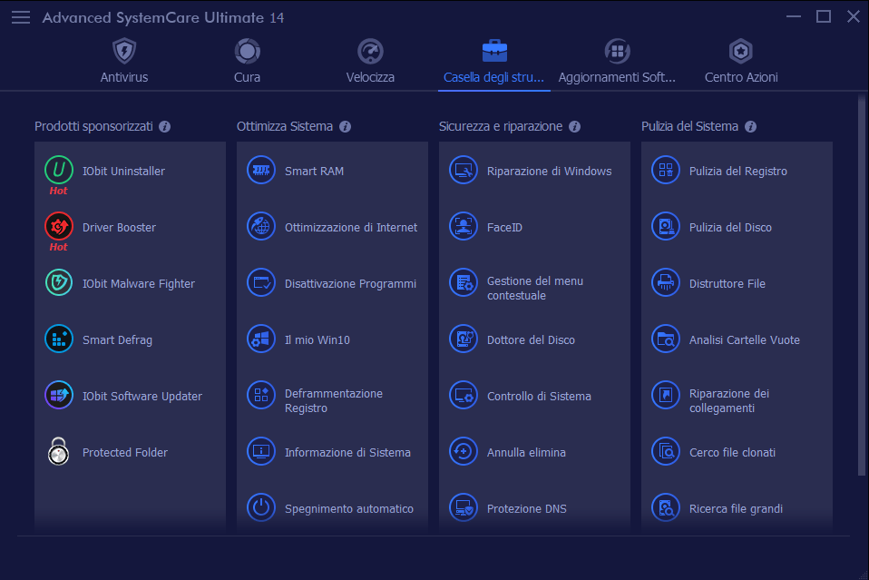
Task: Open Gestione del menu contestuale icon
Action: pos(464,283)
